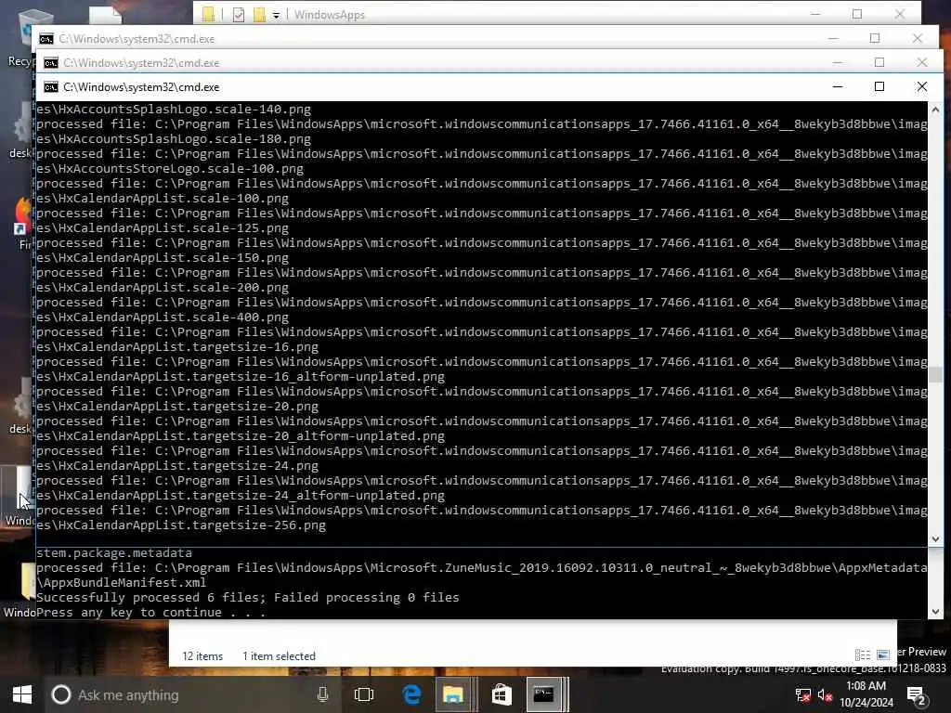Click the second cmd.exe window's title icon

tap(51, 62)
